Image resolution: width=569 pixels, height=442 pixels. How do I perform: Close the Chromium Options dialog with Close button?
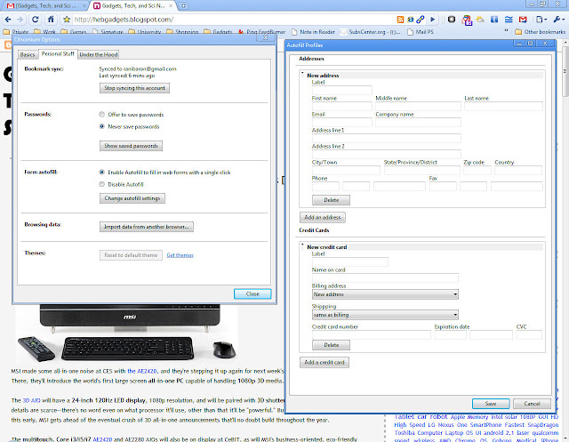click(252, 294)
